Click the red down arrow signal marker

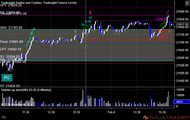pos(90,12)
